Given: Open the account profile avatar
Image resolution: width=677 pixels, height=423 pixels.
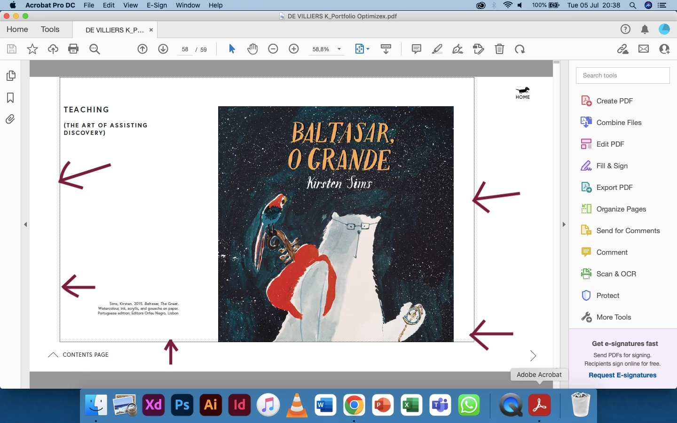Looking at the screenshot, I should tap(664, 29).
